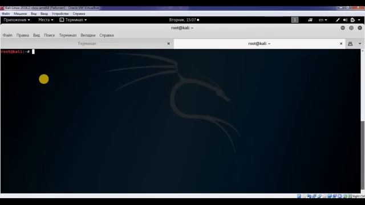The height and width of the screenshot is (205, 365).
Task: Open the en keyboard layout dropdown
Action: (323, 20)
